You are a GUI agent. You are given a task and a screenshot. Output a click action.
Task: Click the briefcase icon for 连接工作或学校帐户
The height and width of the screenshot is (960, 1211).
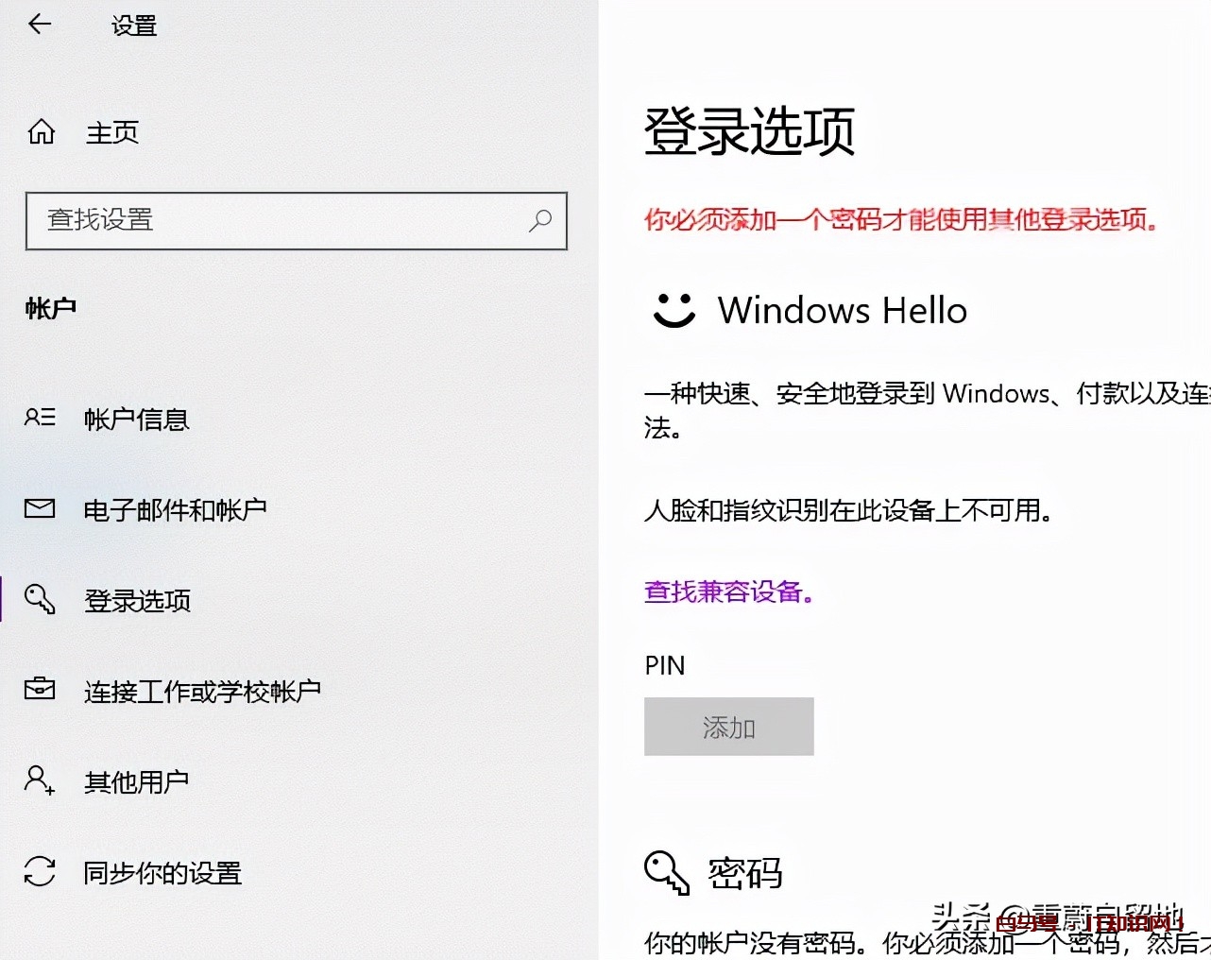tap(40, 689)
